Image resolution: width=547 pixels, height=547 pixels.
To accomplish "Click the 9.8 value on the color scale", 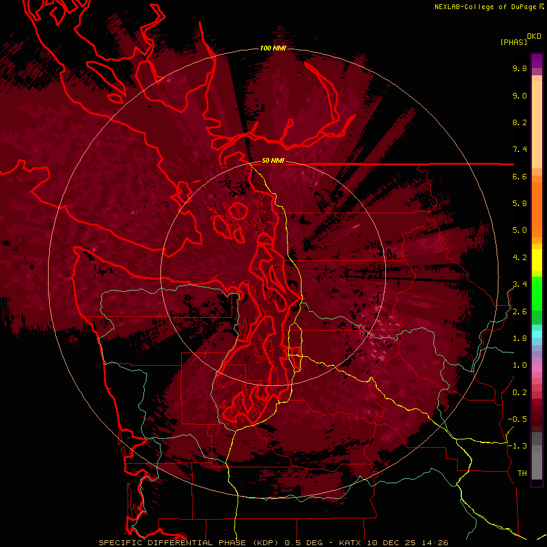I will pyautogui.click(x=520, y=69).
